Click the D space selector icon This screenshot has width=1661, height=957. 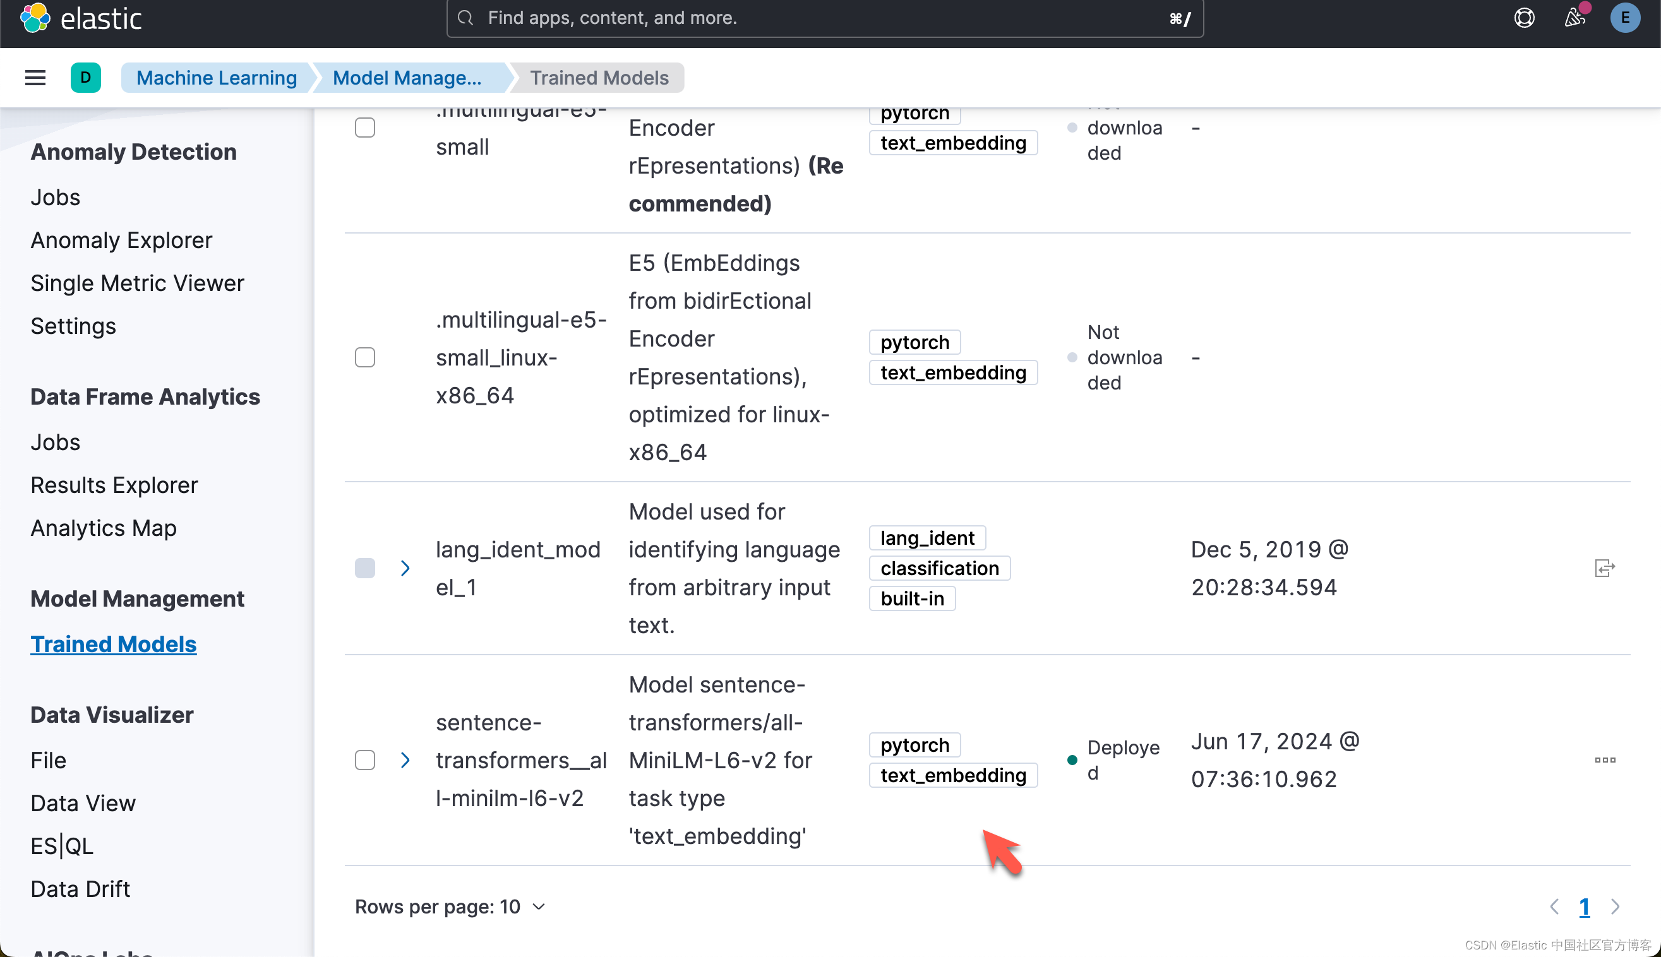[85, 78]
